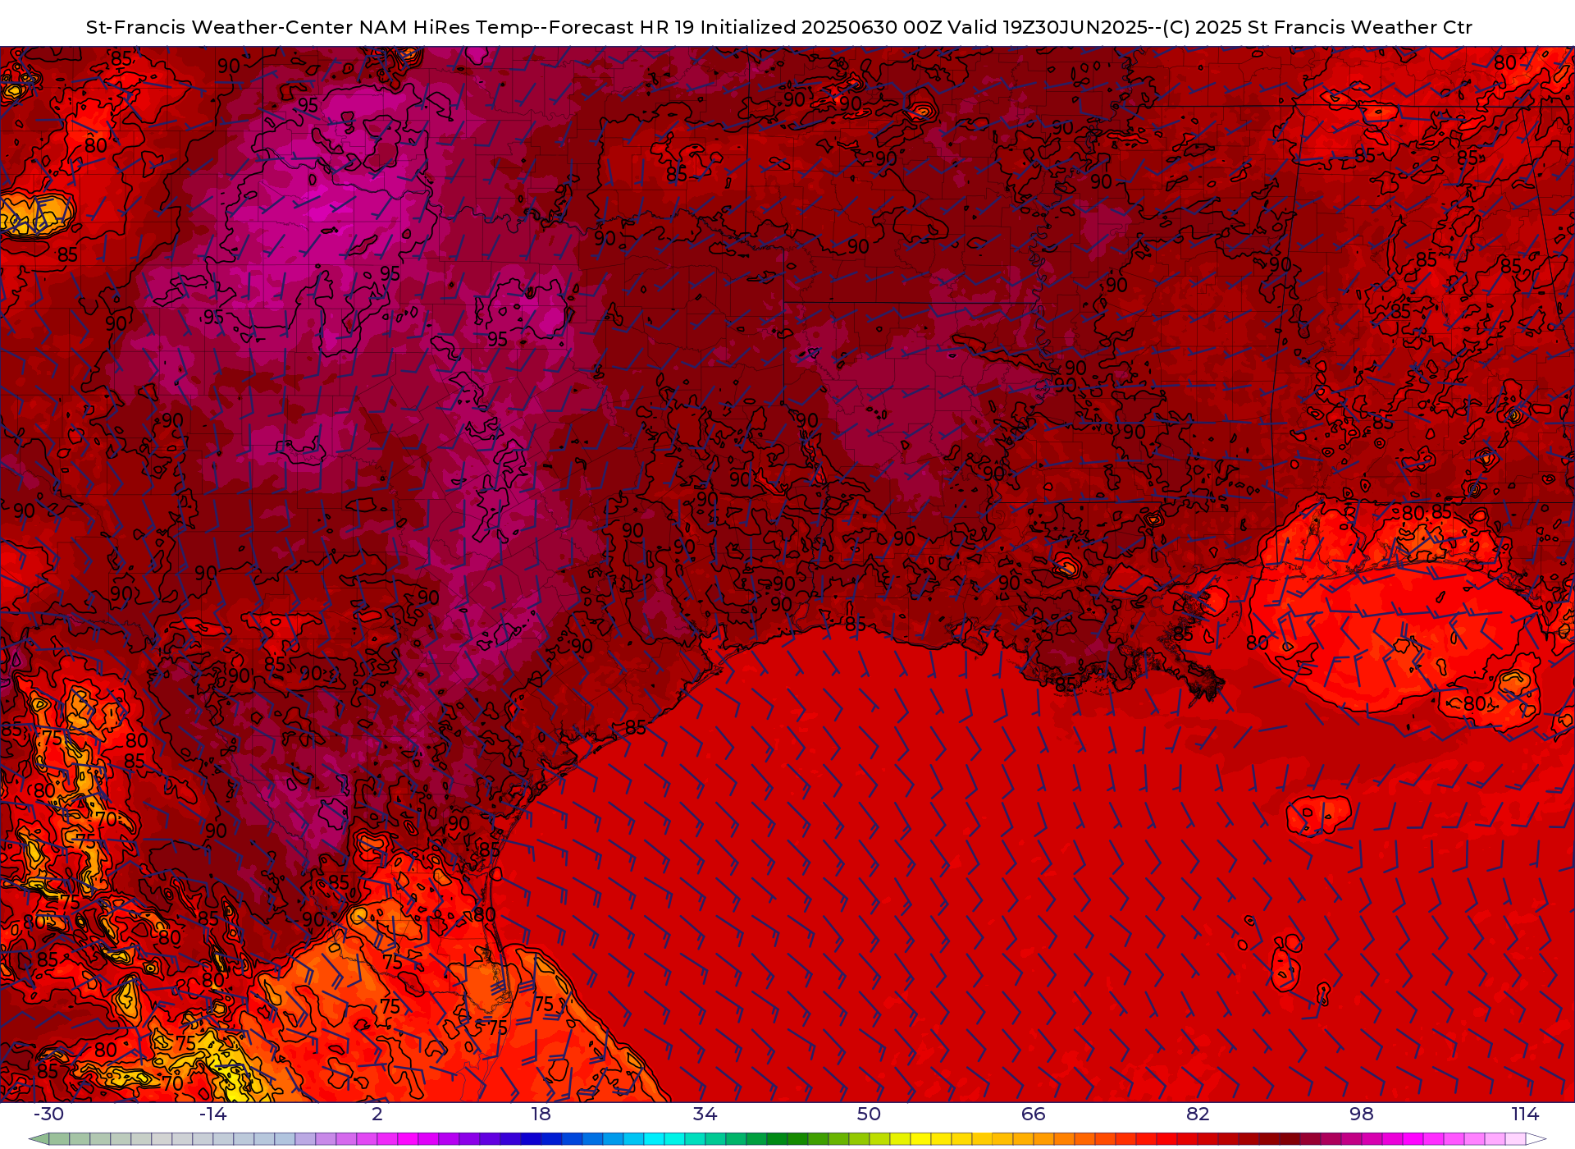Click 'Initialized 20250630 00Z' text

[820, 27]
